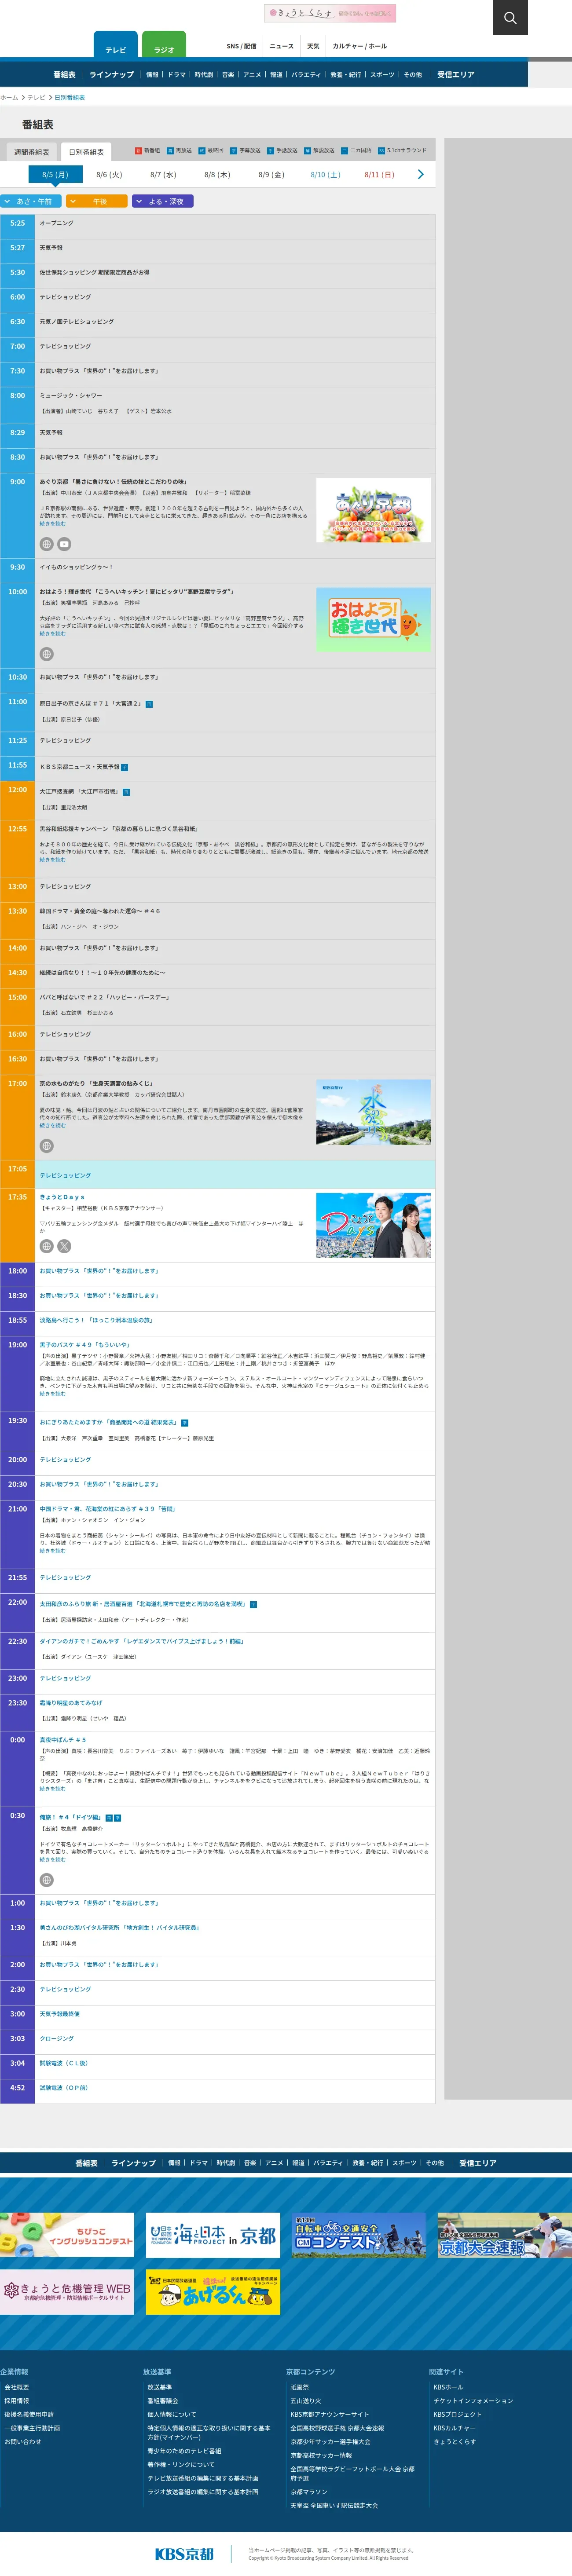Switch to the 週間番組表 tab
572x2576 pixels.
31,152
